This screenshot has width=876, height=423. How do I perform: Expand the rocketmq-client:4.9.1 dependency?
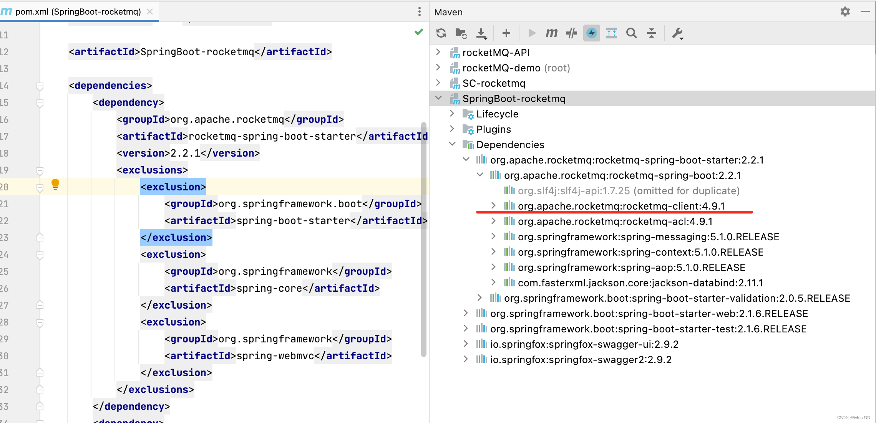pos(493,206)
